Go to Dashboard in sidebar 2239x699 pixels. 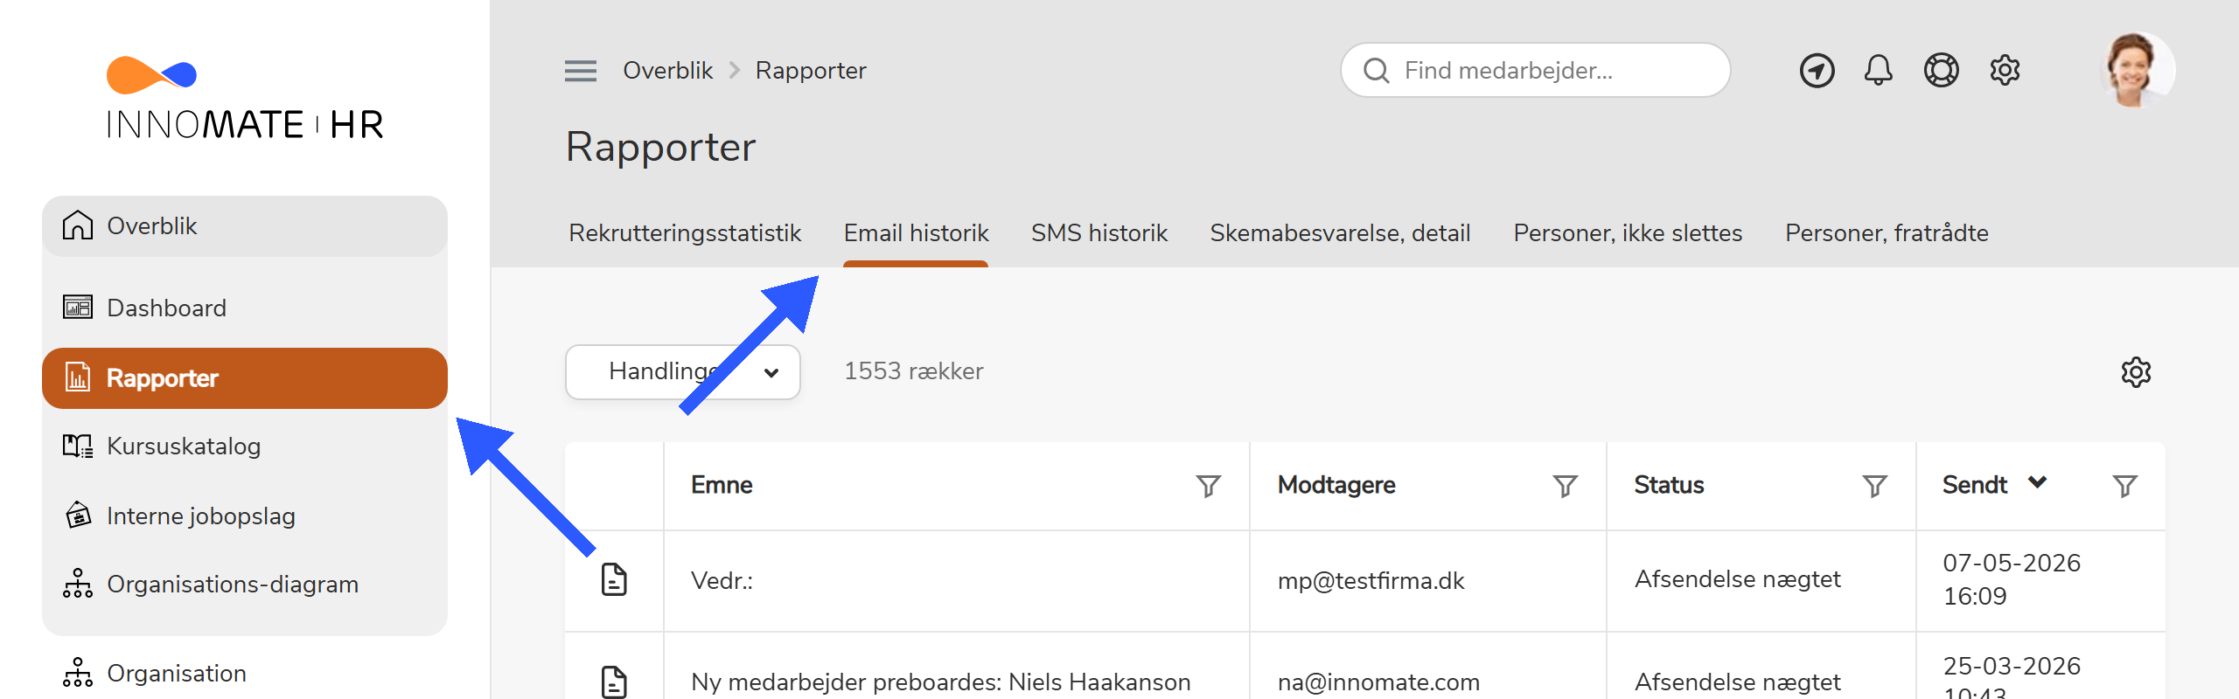pos(245,308)
